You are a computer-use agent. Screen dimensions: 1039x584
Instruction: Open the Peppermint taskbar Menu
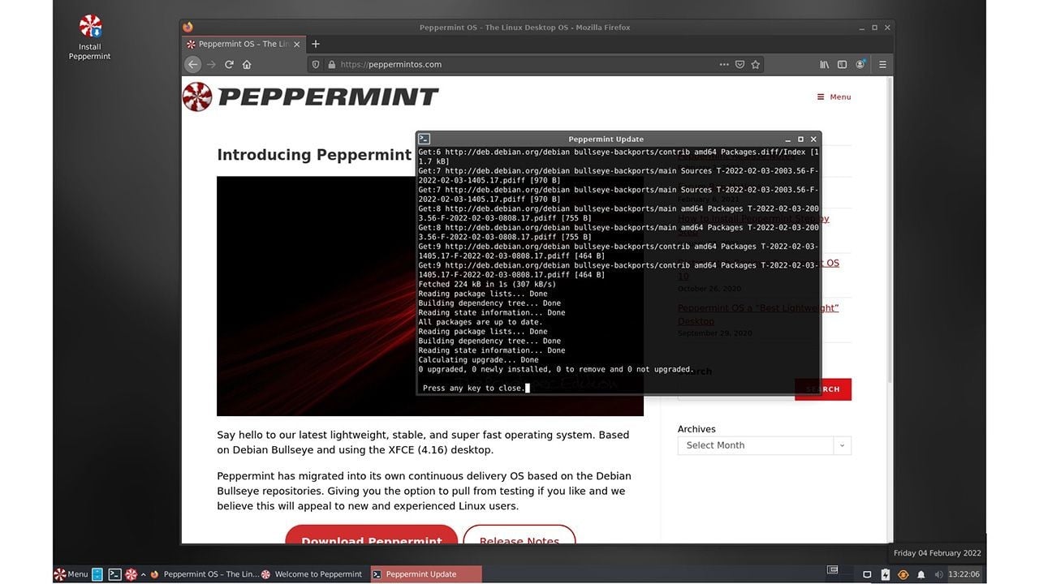point(71,574)
